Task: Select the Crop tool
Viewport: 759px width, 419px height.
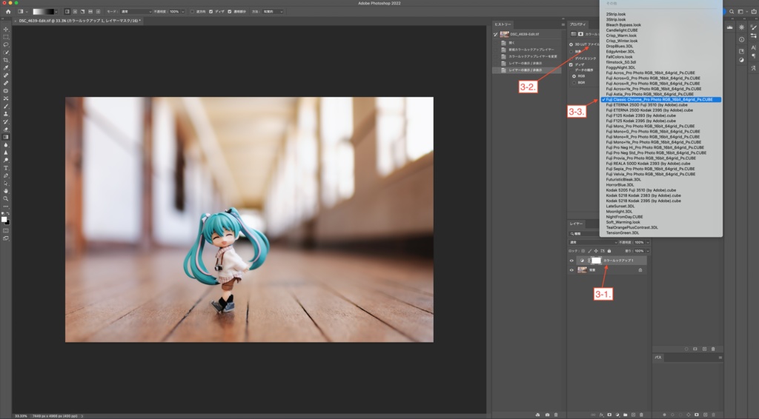Action: (x=6, y=60)
